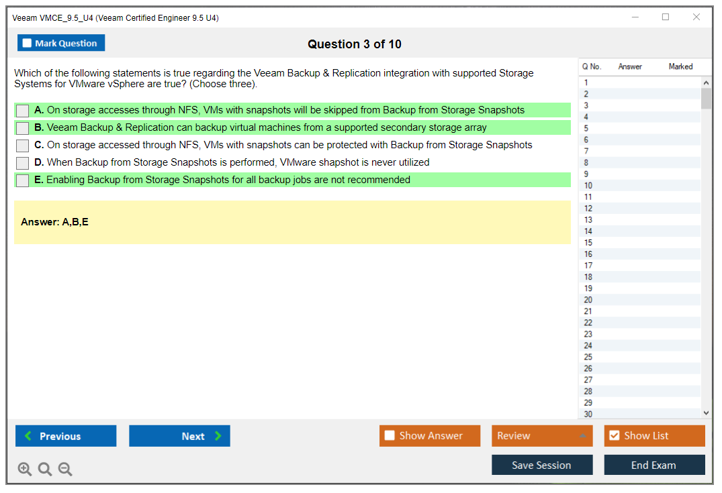Advance with the Next button
The width and height of the screenshot is (722, 493).
[x=179, y=436]
